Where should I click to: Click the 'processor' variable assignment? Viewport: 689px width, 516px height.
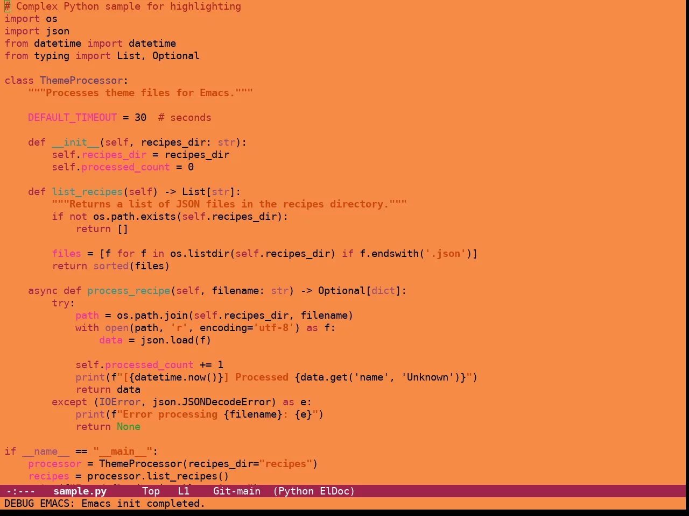point(54,464)
